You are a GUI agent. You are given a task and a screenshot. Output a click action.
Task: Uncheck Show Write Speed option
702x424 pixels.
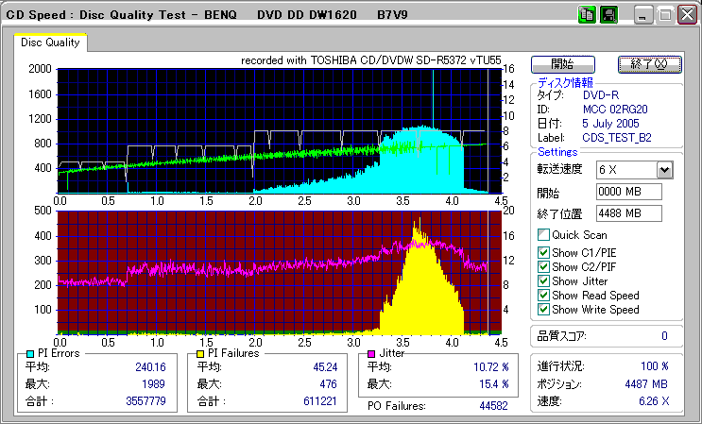pyautogui.click(x=543, y=309)
